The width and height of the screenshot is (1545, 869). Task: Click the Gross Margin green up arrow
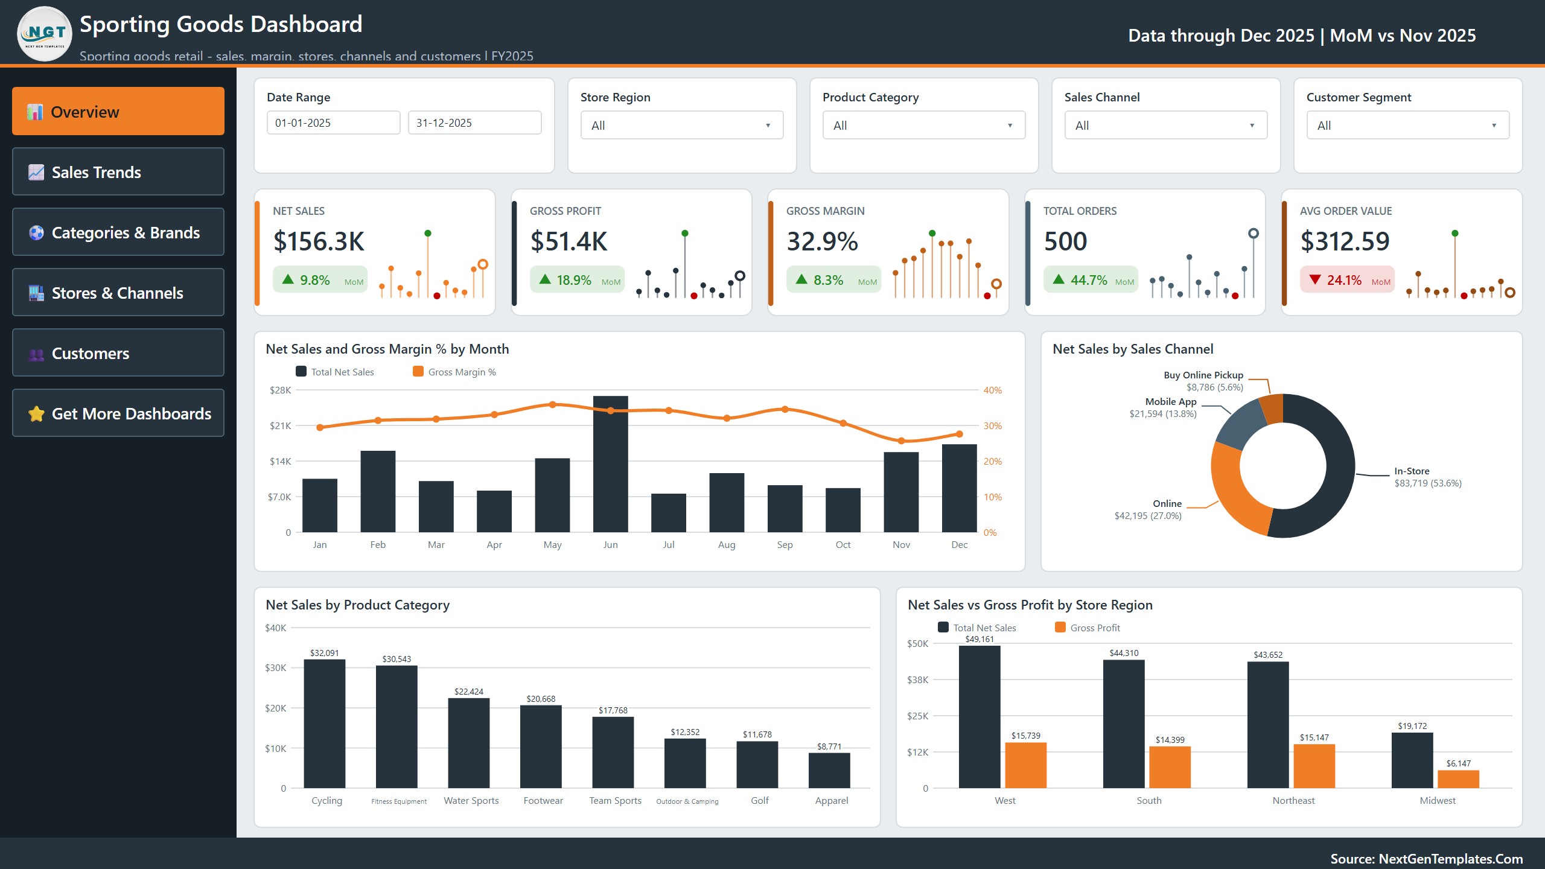[801, 279]
